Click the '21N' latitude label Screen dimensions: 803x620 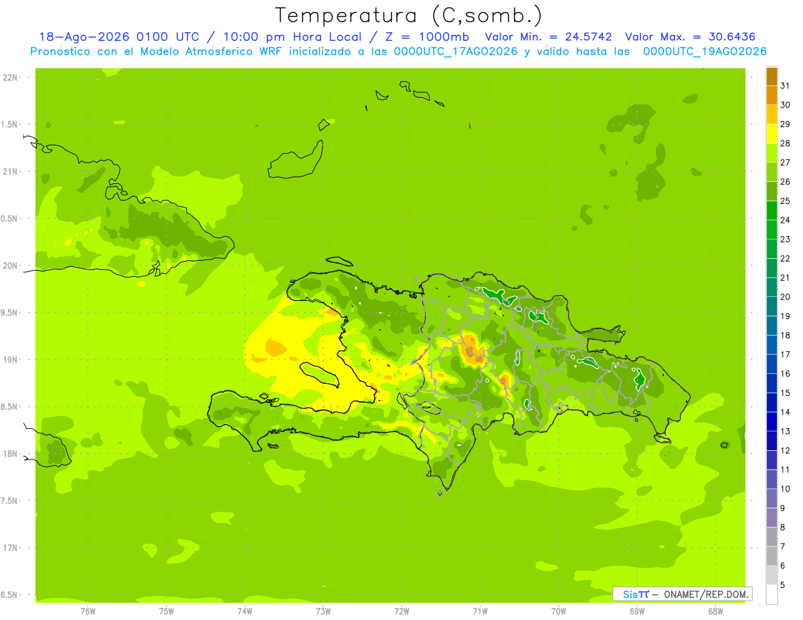click(x=11, y=171)
